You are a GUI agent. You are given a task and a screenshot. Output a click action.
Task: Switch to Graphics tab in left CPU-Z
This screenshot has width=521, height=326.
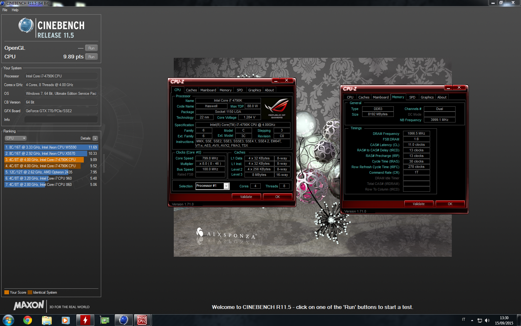[255, 90]
